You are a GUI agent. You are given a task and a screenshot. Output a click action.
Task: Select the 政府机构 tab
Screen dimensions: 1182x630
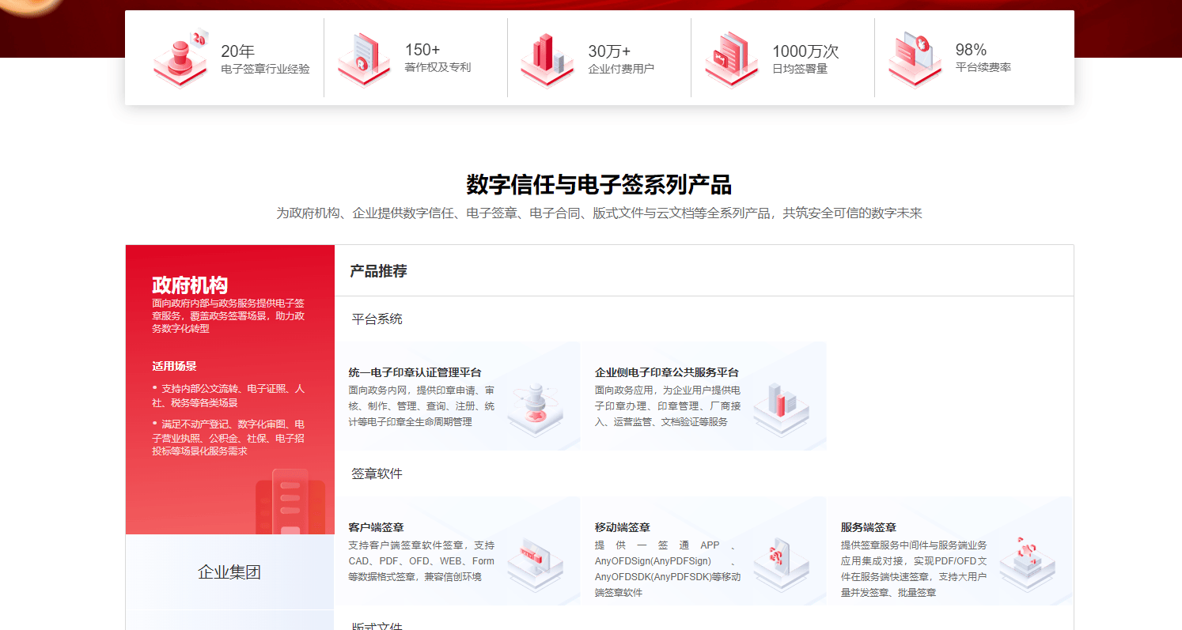pyautogui.click(x=190, y=285)
